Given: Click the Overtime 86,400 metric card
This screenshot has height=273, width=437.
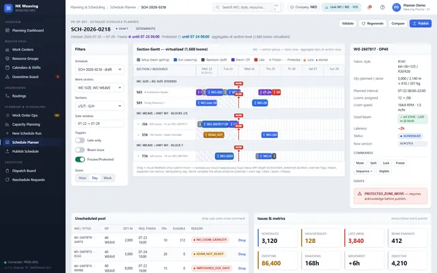Looking at the screenshot, I should (x=278, y=260).
